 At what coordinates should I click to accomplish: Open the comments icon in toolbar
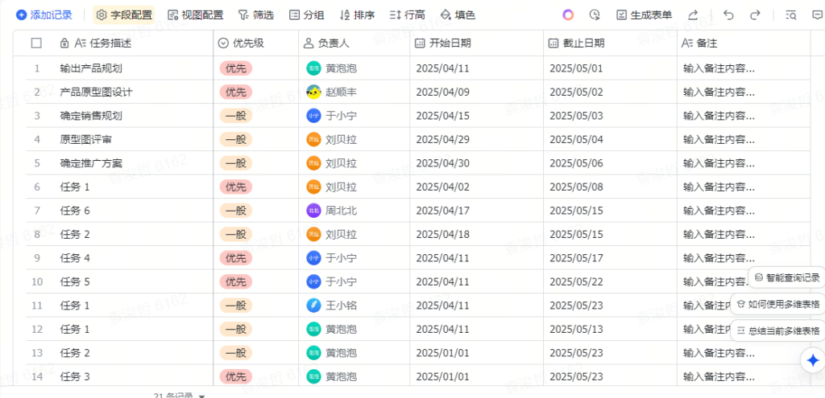[x=817, y=14]
